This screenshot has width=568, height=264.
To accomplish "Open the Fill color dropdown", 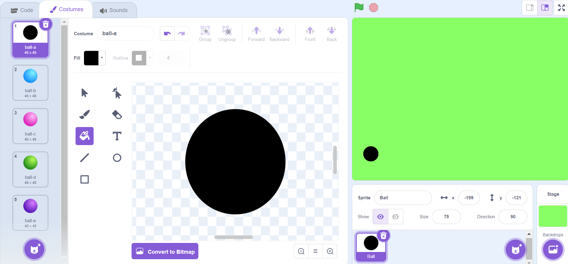I will coord(102,58).
